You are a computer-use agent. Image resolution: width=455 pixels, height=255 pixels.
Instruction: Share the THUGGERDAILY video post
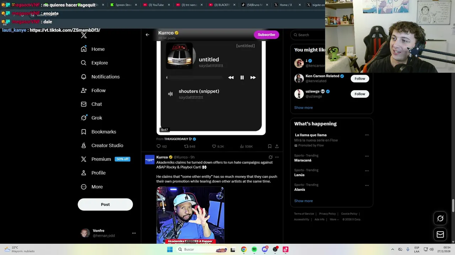[x=277, y=146]
